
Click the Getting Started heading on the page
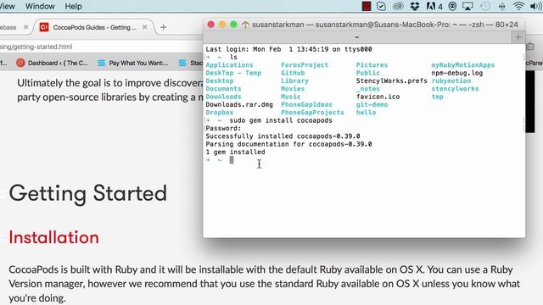(88, 193)
